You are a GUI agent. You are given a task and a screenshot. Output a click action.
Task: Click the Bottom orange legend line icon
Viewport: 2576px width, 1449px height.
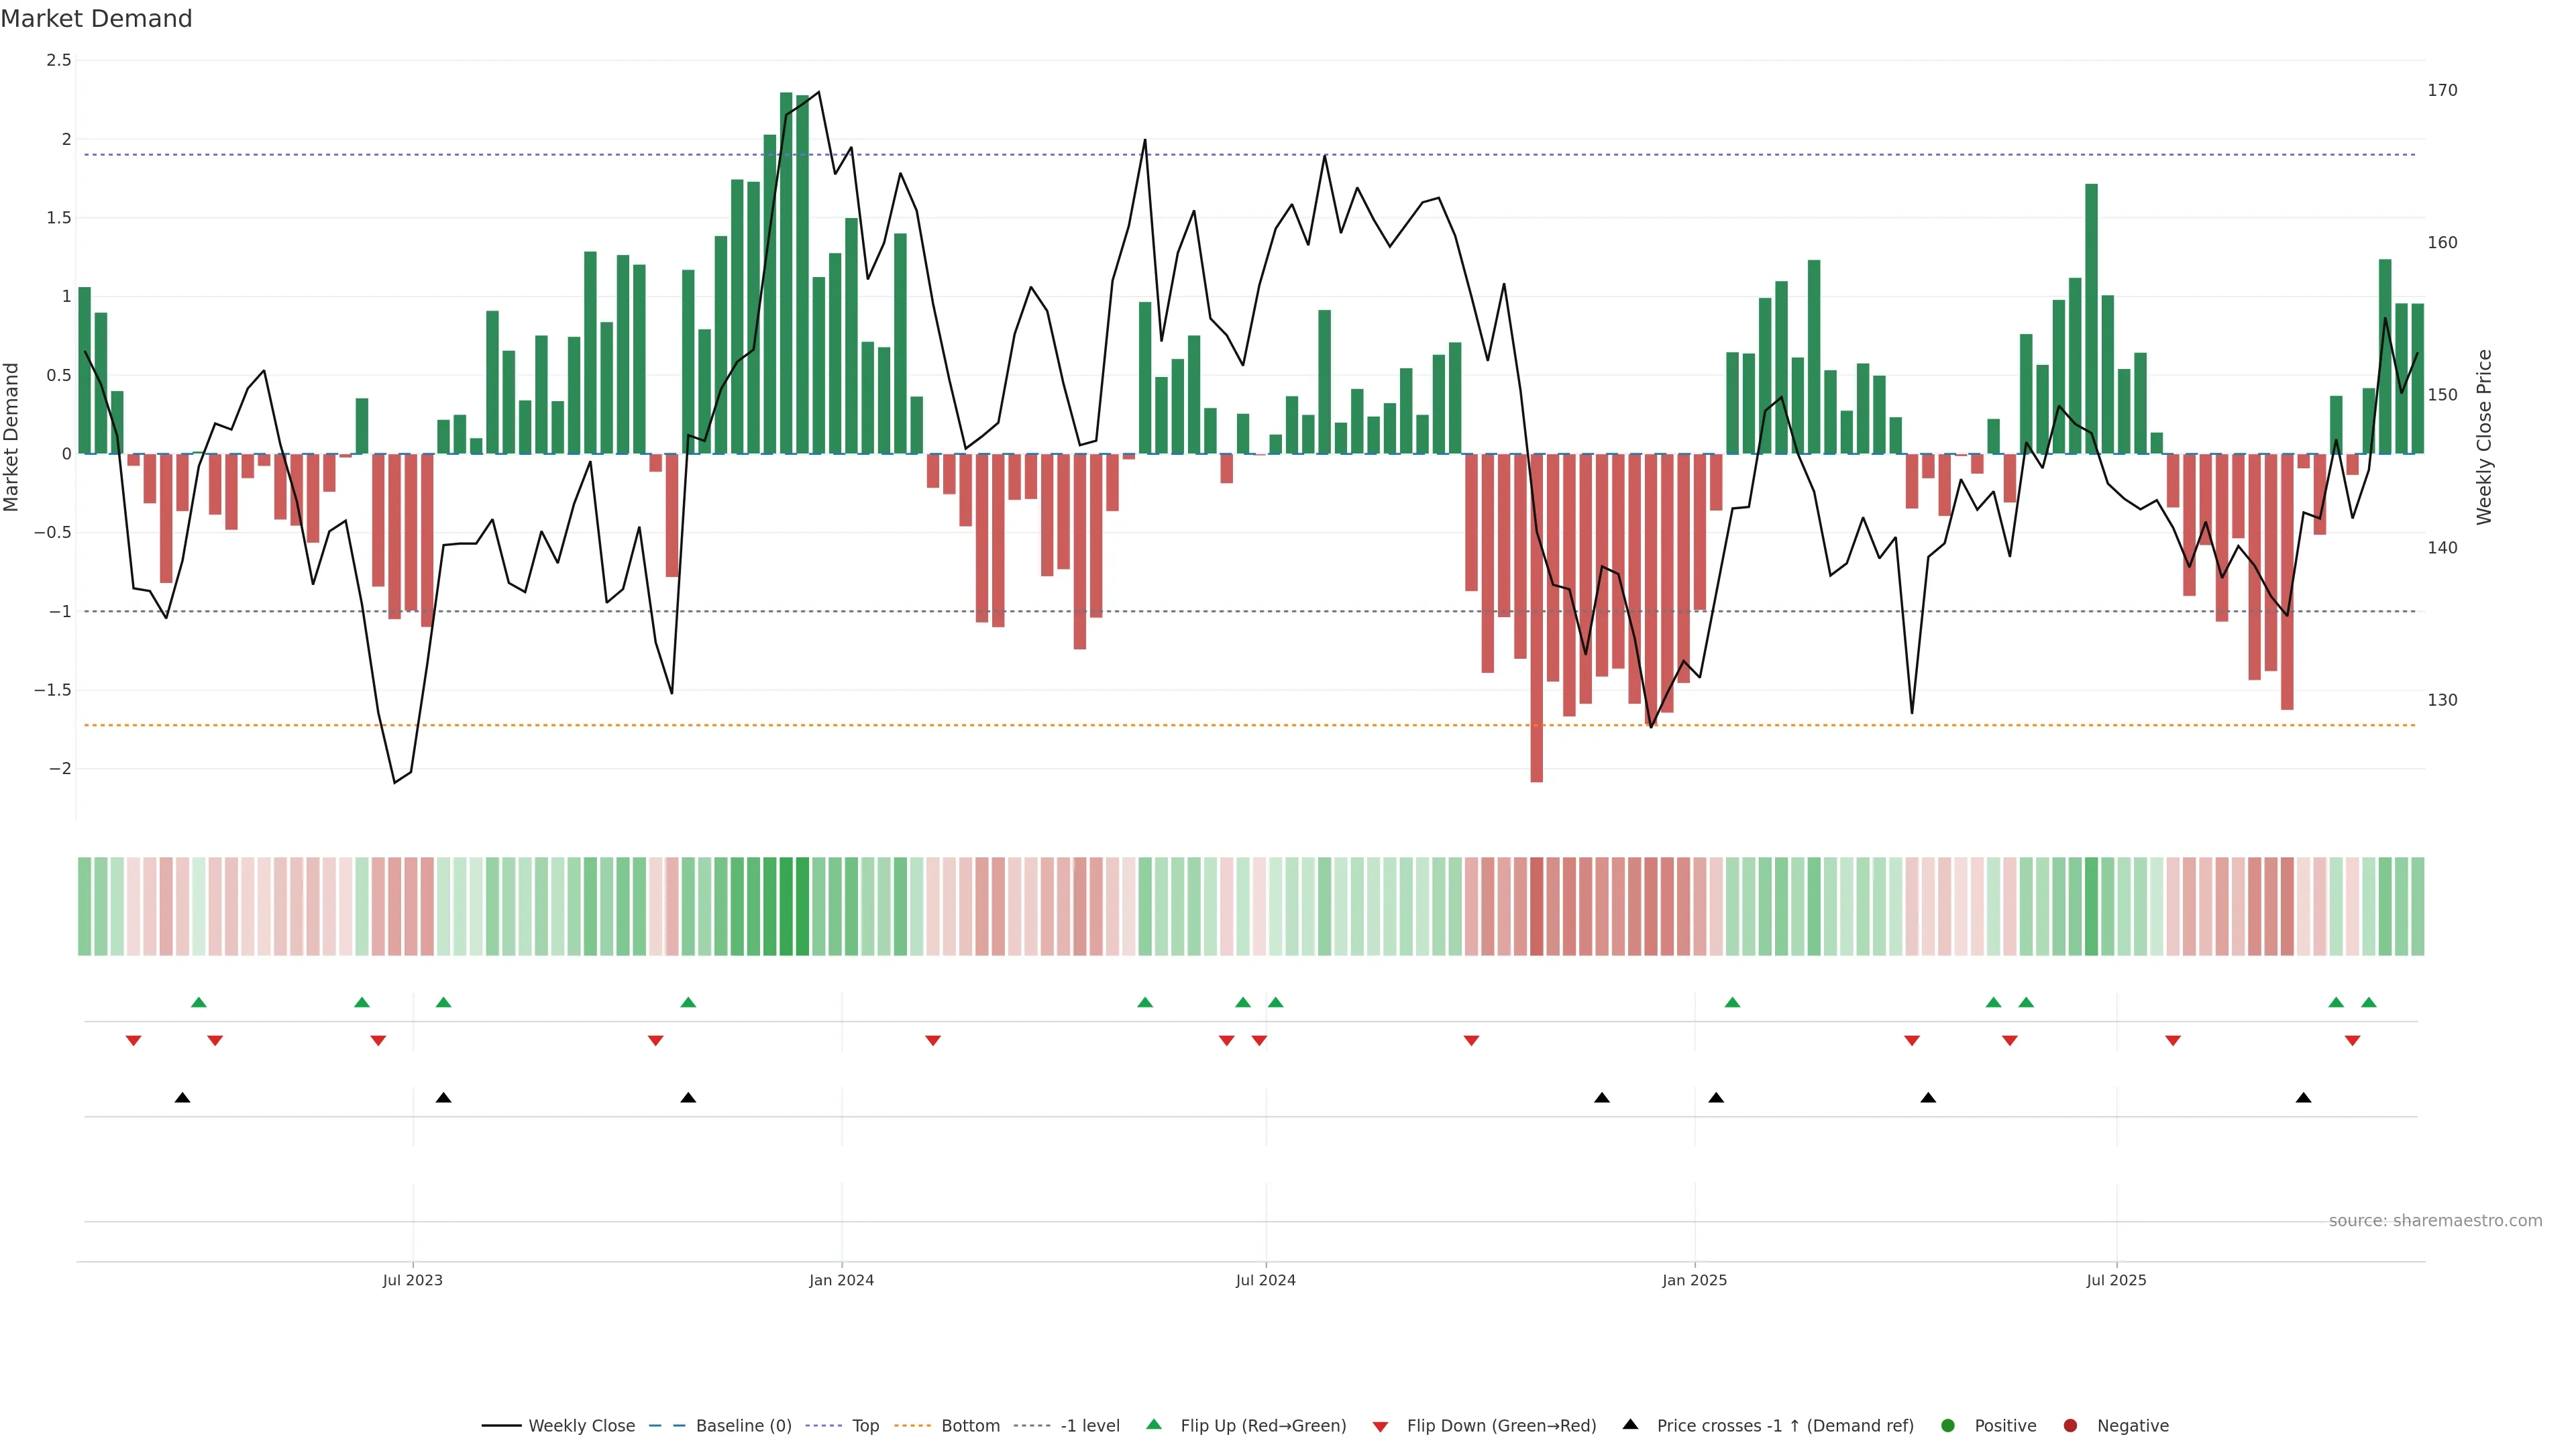[912, 1426]
